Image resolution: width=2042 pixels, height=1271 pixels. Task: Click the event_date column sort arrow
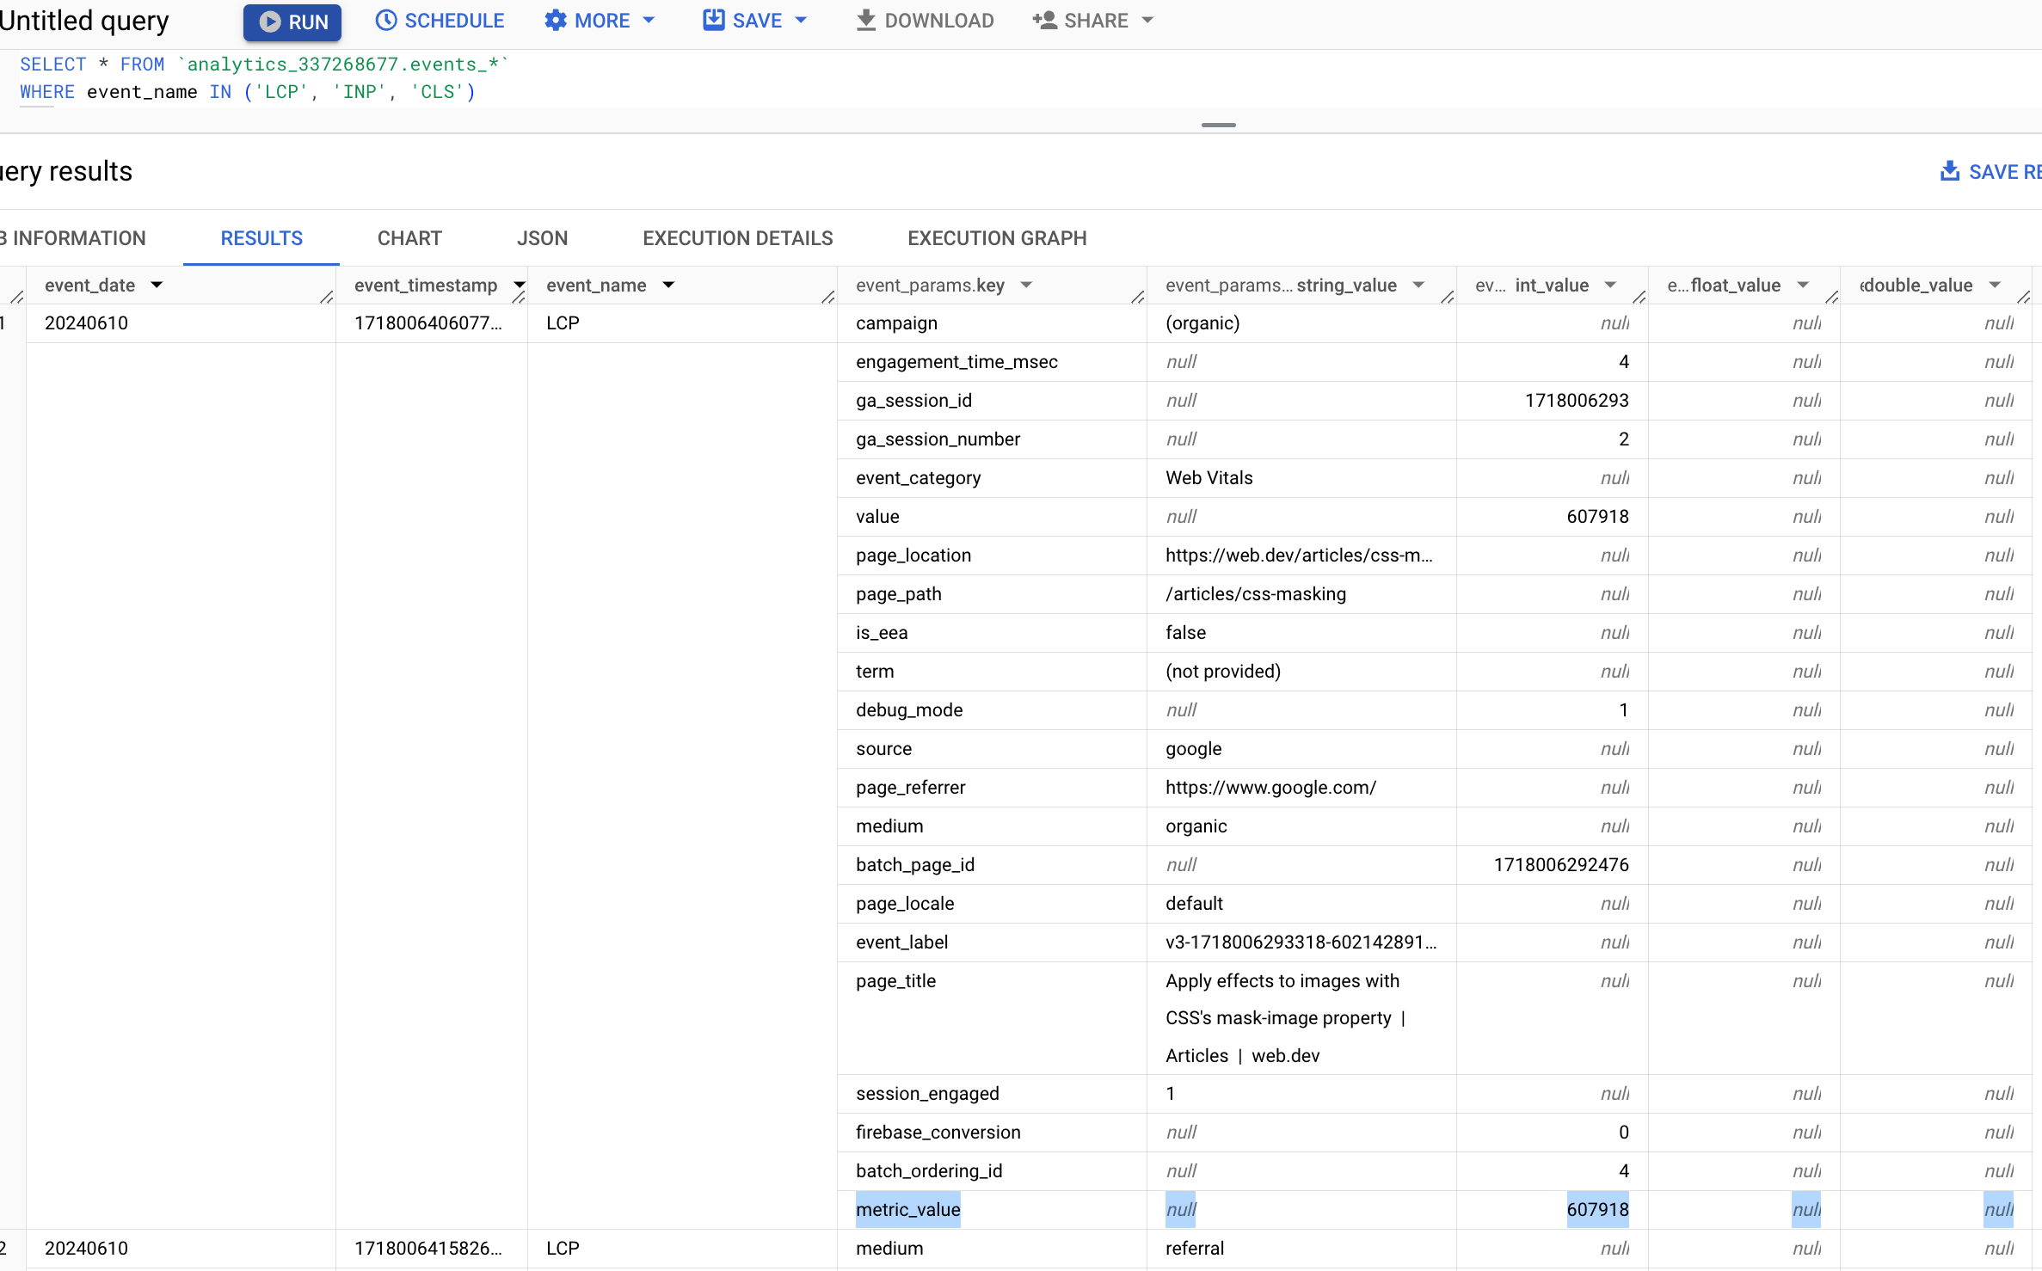tap(158, 284)
